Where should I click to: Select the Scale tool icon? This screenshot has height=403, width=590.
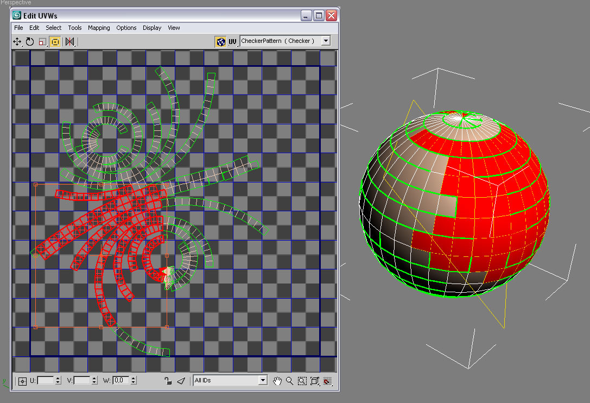pyautogui.click(x=42, y=41)
